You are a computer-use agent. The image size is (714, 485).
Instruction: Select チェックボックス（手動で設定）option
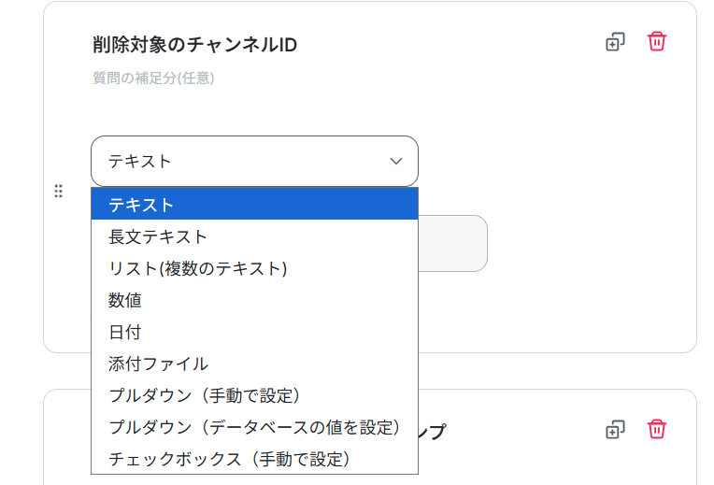coord(254,459)
